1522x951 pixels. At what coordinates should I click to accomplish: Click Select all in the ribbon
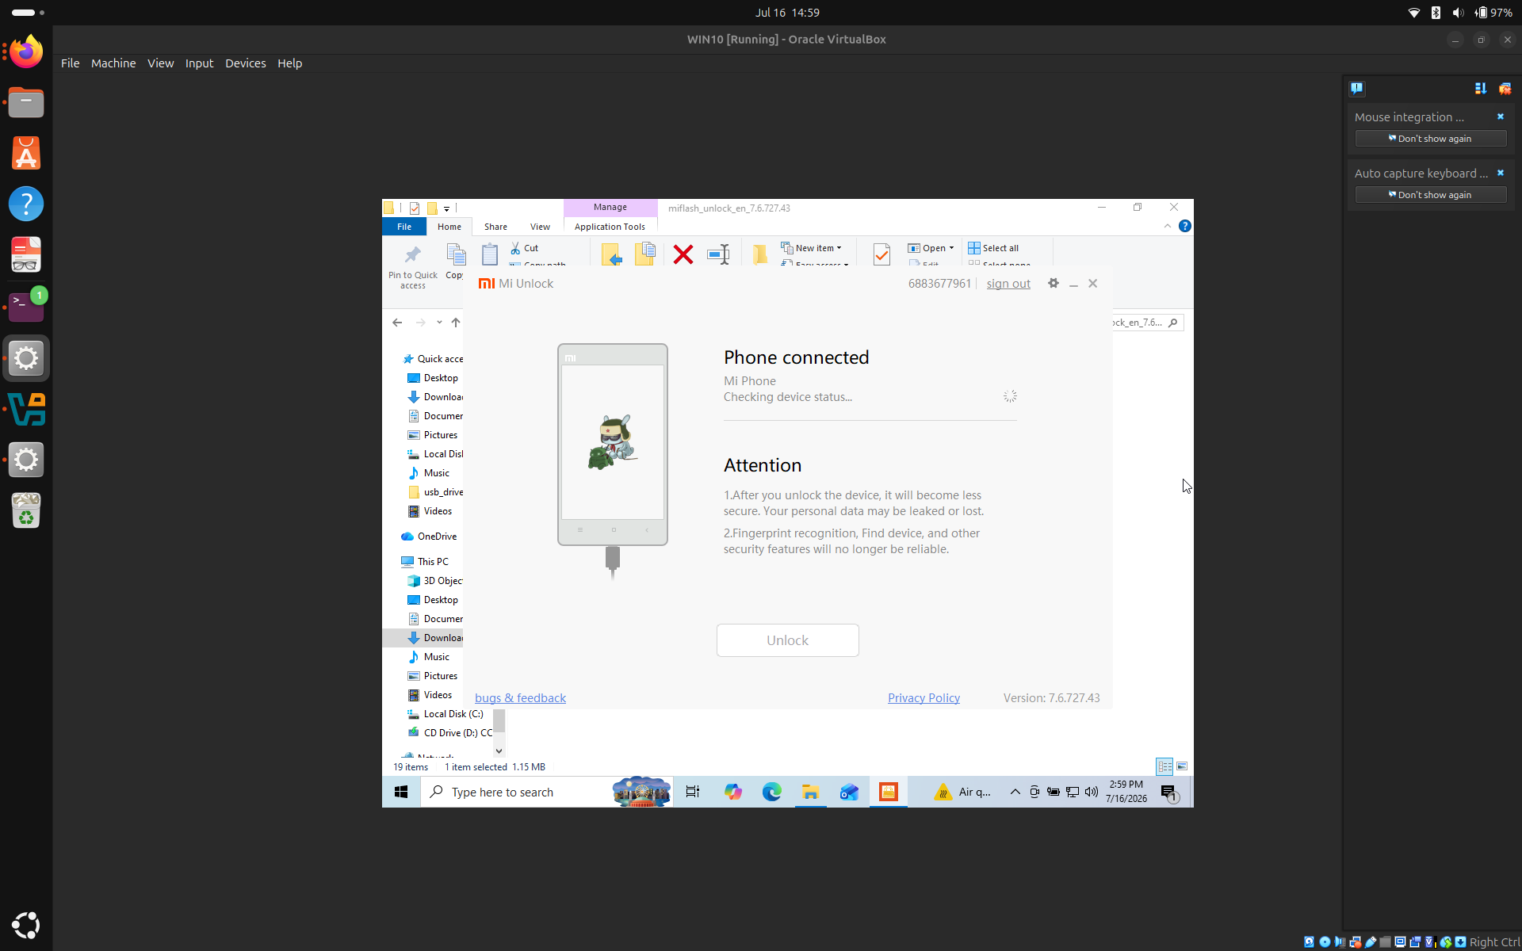[x=993, y=248]
